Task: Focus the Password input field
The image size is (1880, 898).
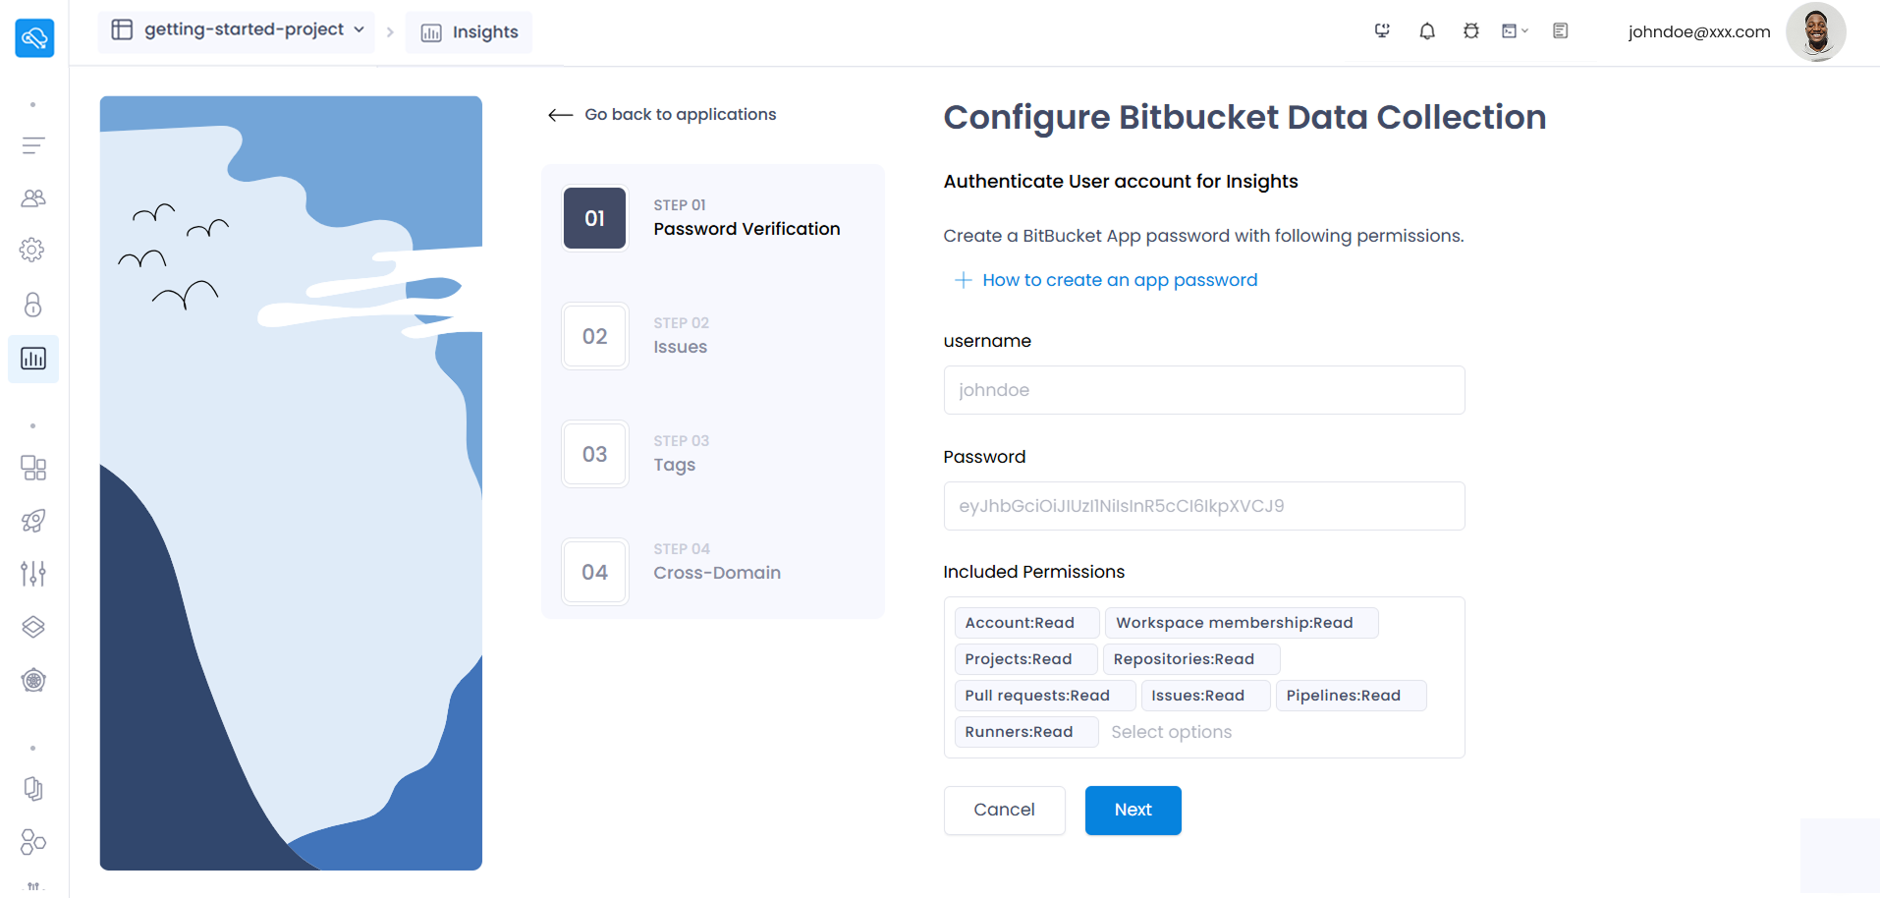Action: point(1204,506)
